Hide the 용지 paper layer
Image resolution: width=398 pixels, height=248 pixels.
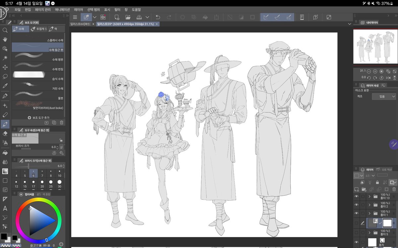[357, 242]
